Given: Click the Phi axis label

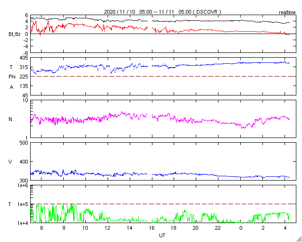Looking at the screenshot, I should tap(12, 77).
